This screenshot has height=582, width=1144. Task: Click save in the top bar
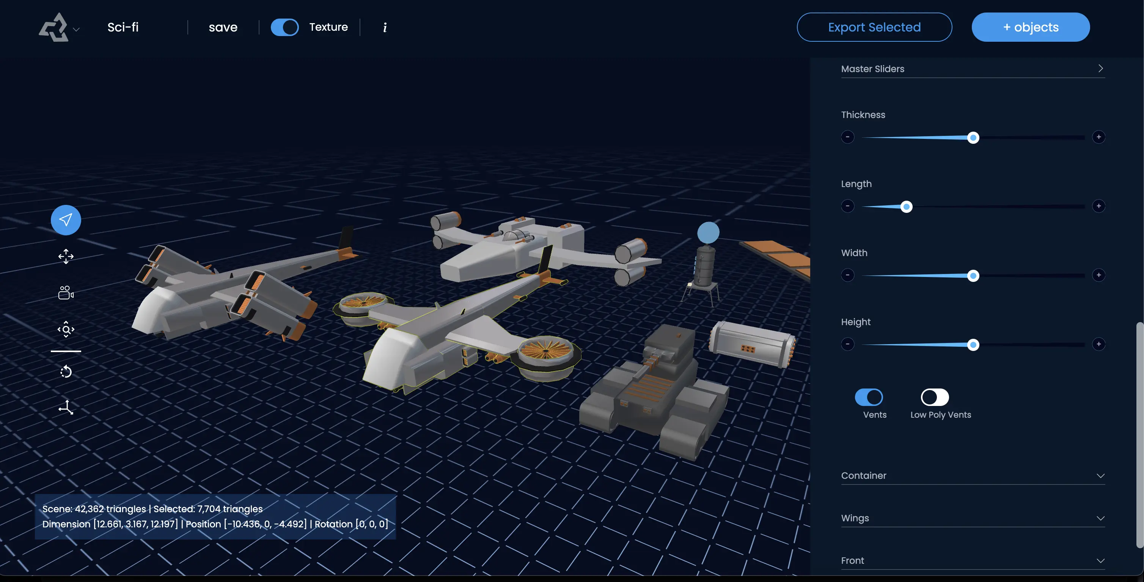click(x=223, y=27)
